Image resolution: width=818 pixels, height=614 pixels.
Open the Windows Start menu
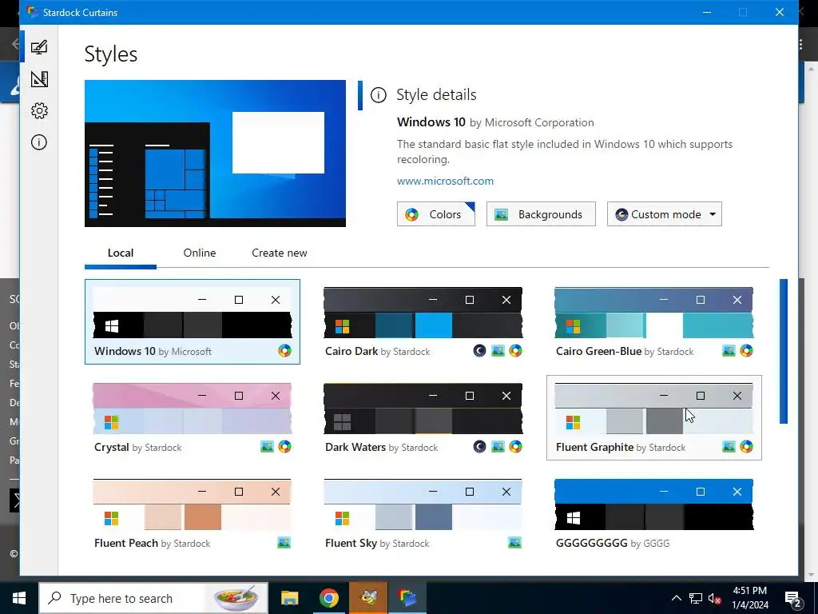(19, 598)
